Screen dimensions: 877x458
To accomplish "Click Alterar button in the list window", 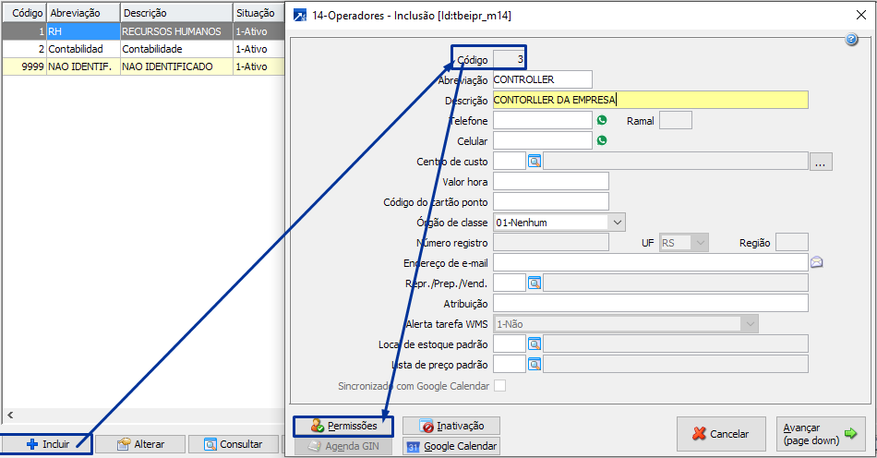I will point(140,444).
